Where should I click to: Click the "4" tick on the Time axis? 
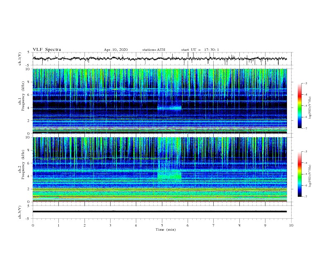coord(136,225)
